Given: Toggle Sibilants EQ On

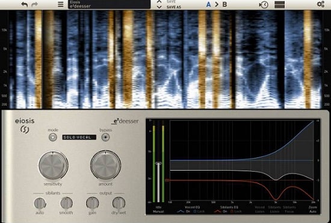Looking at the screenshot, I should coord(225,211).
